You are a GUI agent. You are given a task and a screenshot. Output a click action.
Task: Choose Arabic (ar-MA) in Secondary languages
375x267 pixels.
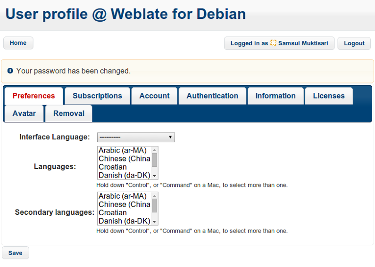pos(123,196)
